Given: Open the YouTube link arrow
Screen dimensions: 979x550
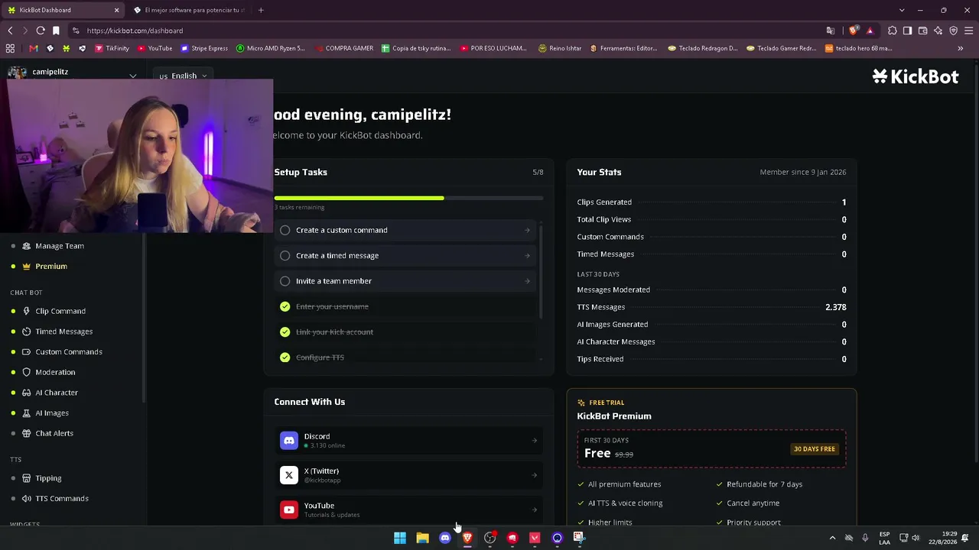Looking at the screenshot, I should click(535, 510).
